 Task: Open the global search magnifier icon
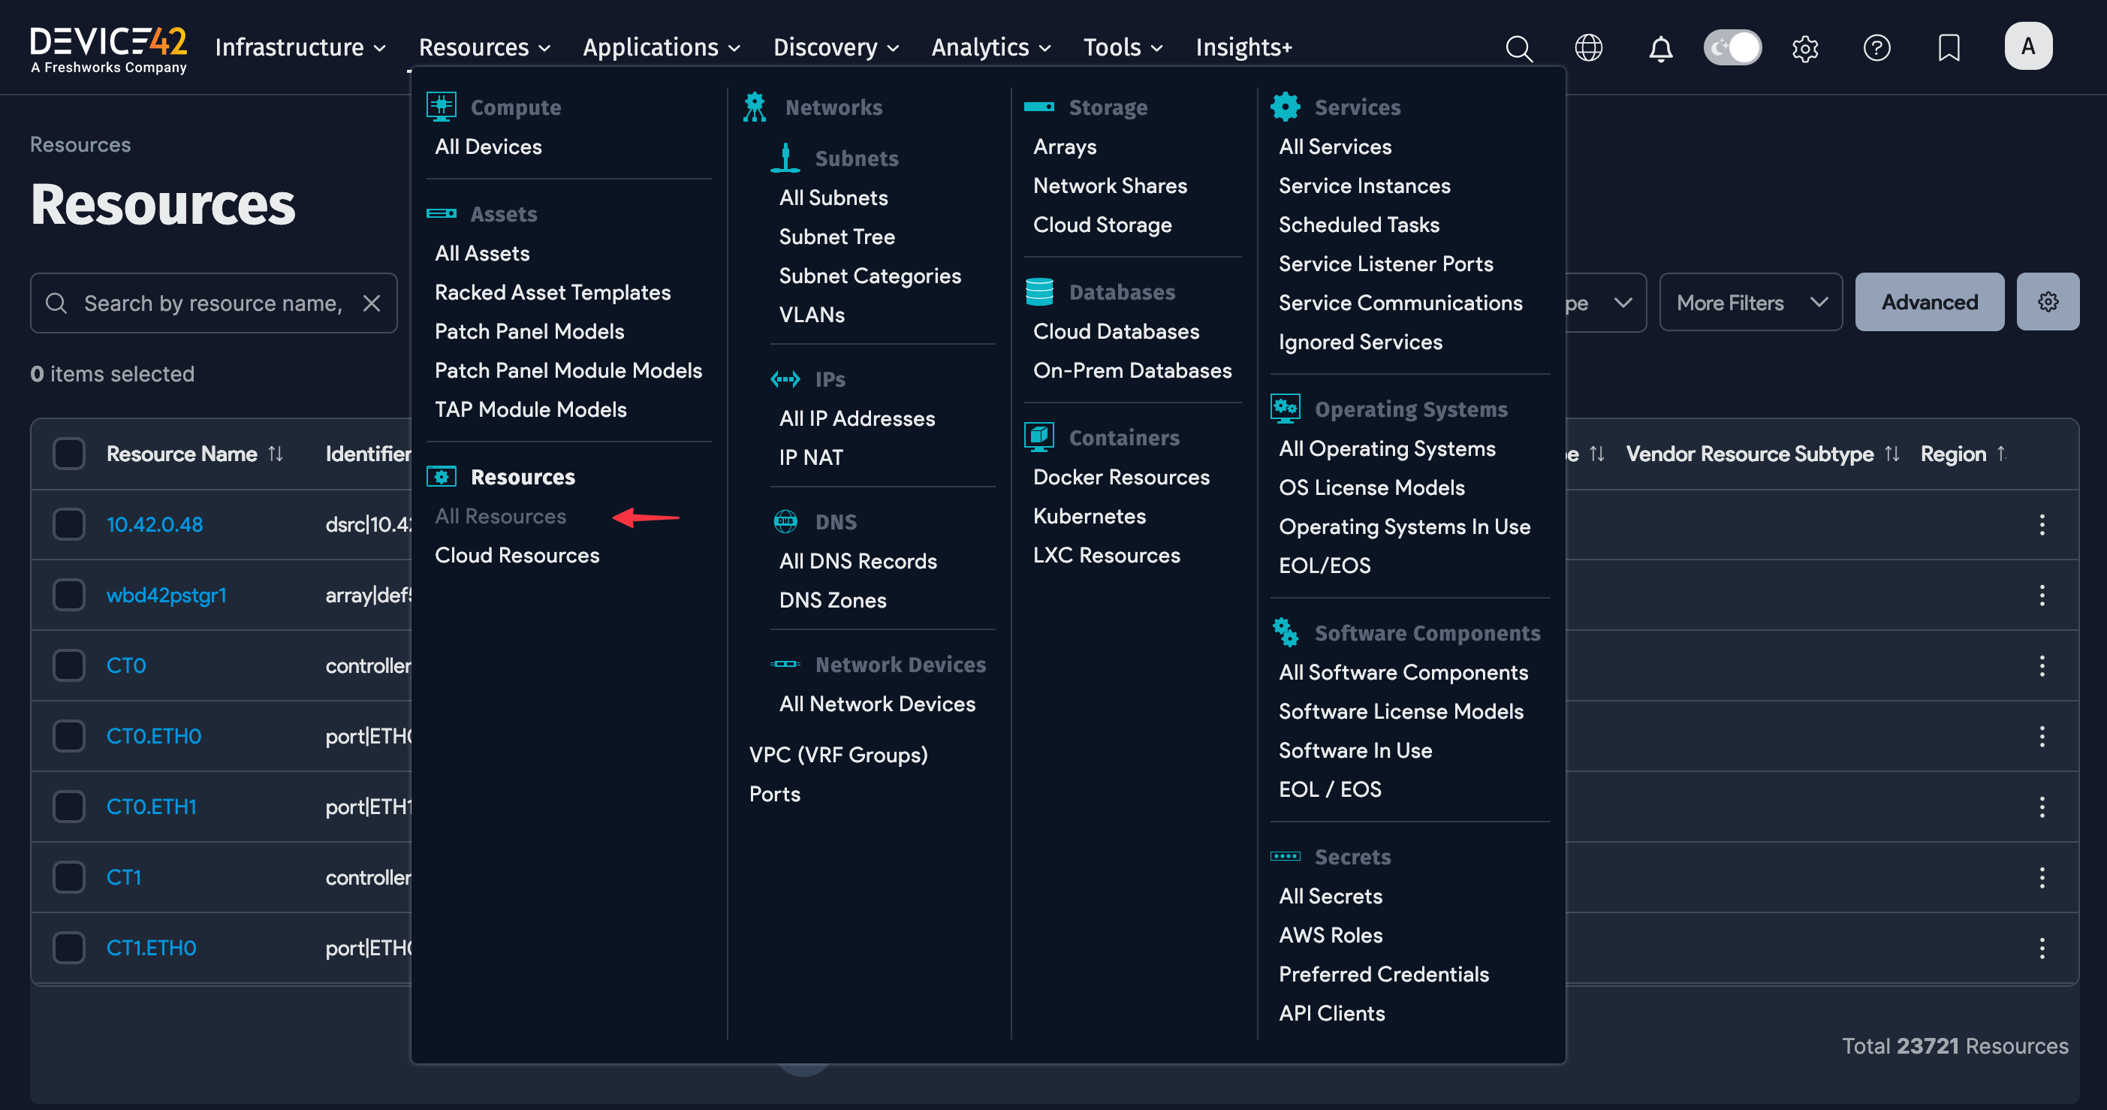(1519, 47)
